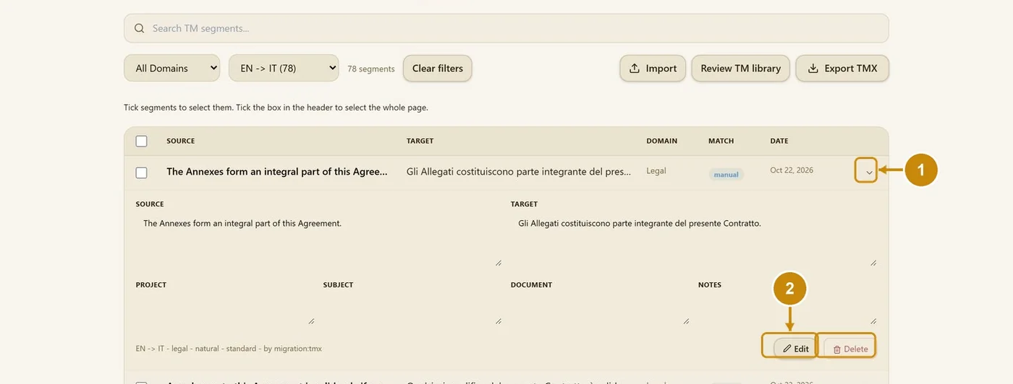The width and height of the screenshot is (1013, 384).
Task: Click the Import button
Action: click(653, 68)
